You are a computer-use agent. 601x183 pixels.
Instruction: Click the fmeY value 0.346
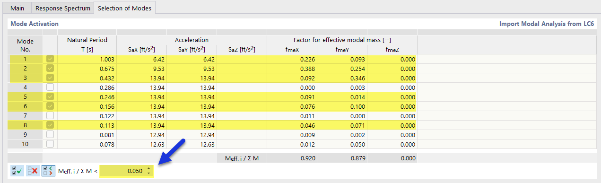[x=342, y=78]
